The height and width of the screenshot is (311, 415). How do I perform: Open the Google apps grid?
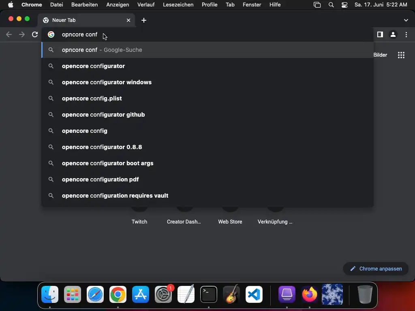click(401, 55)
